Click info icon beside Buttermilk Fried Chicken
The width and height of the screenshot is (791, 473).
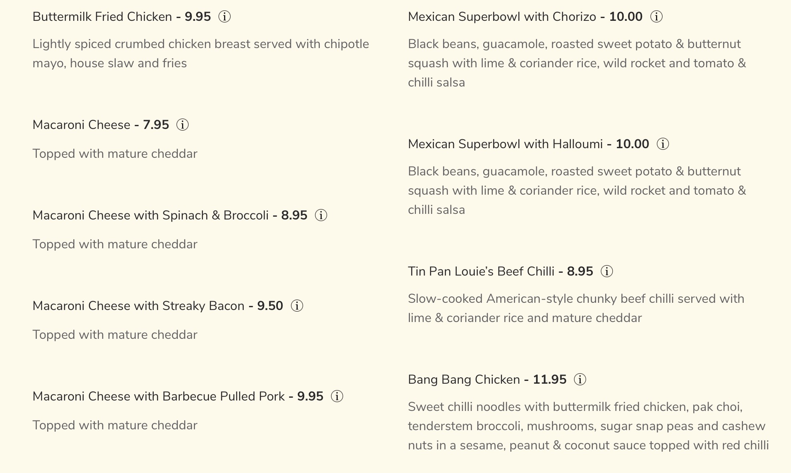[x=225, y=17]
